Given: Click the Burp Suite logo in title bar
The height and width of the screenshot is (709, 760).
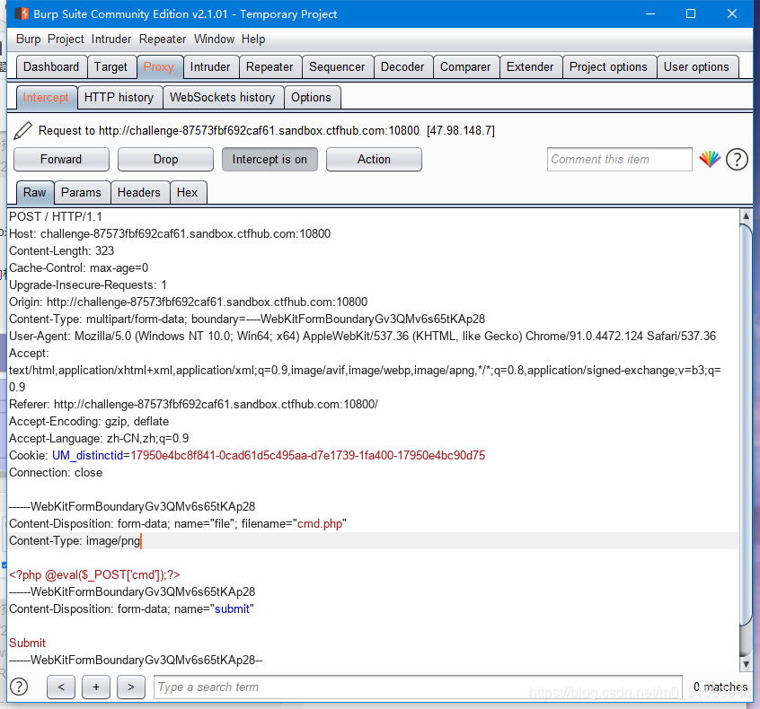Looking at the screenshot, I should tap(21, 13).
